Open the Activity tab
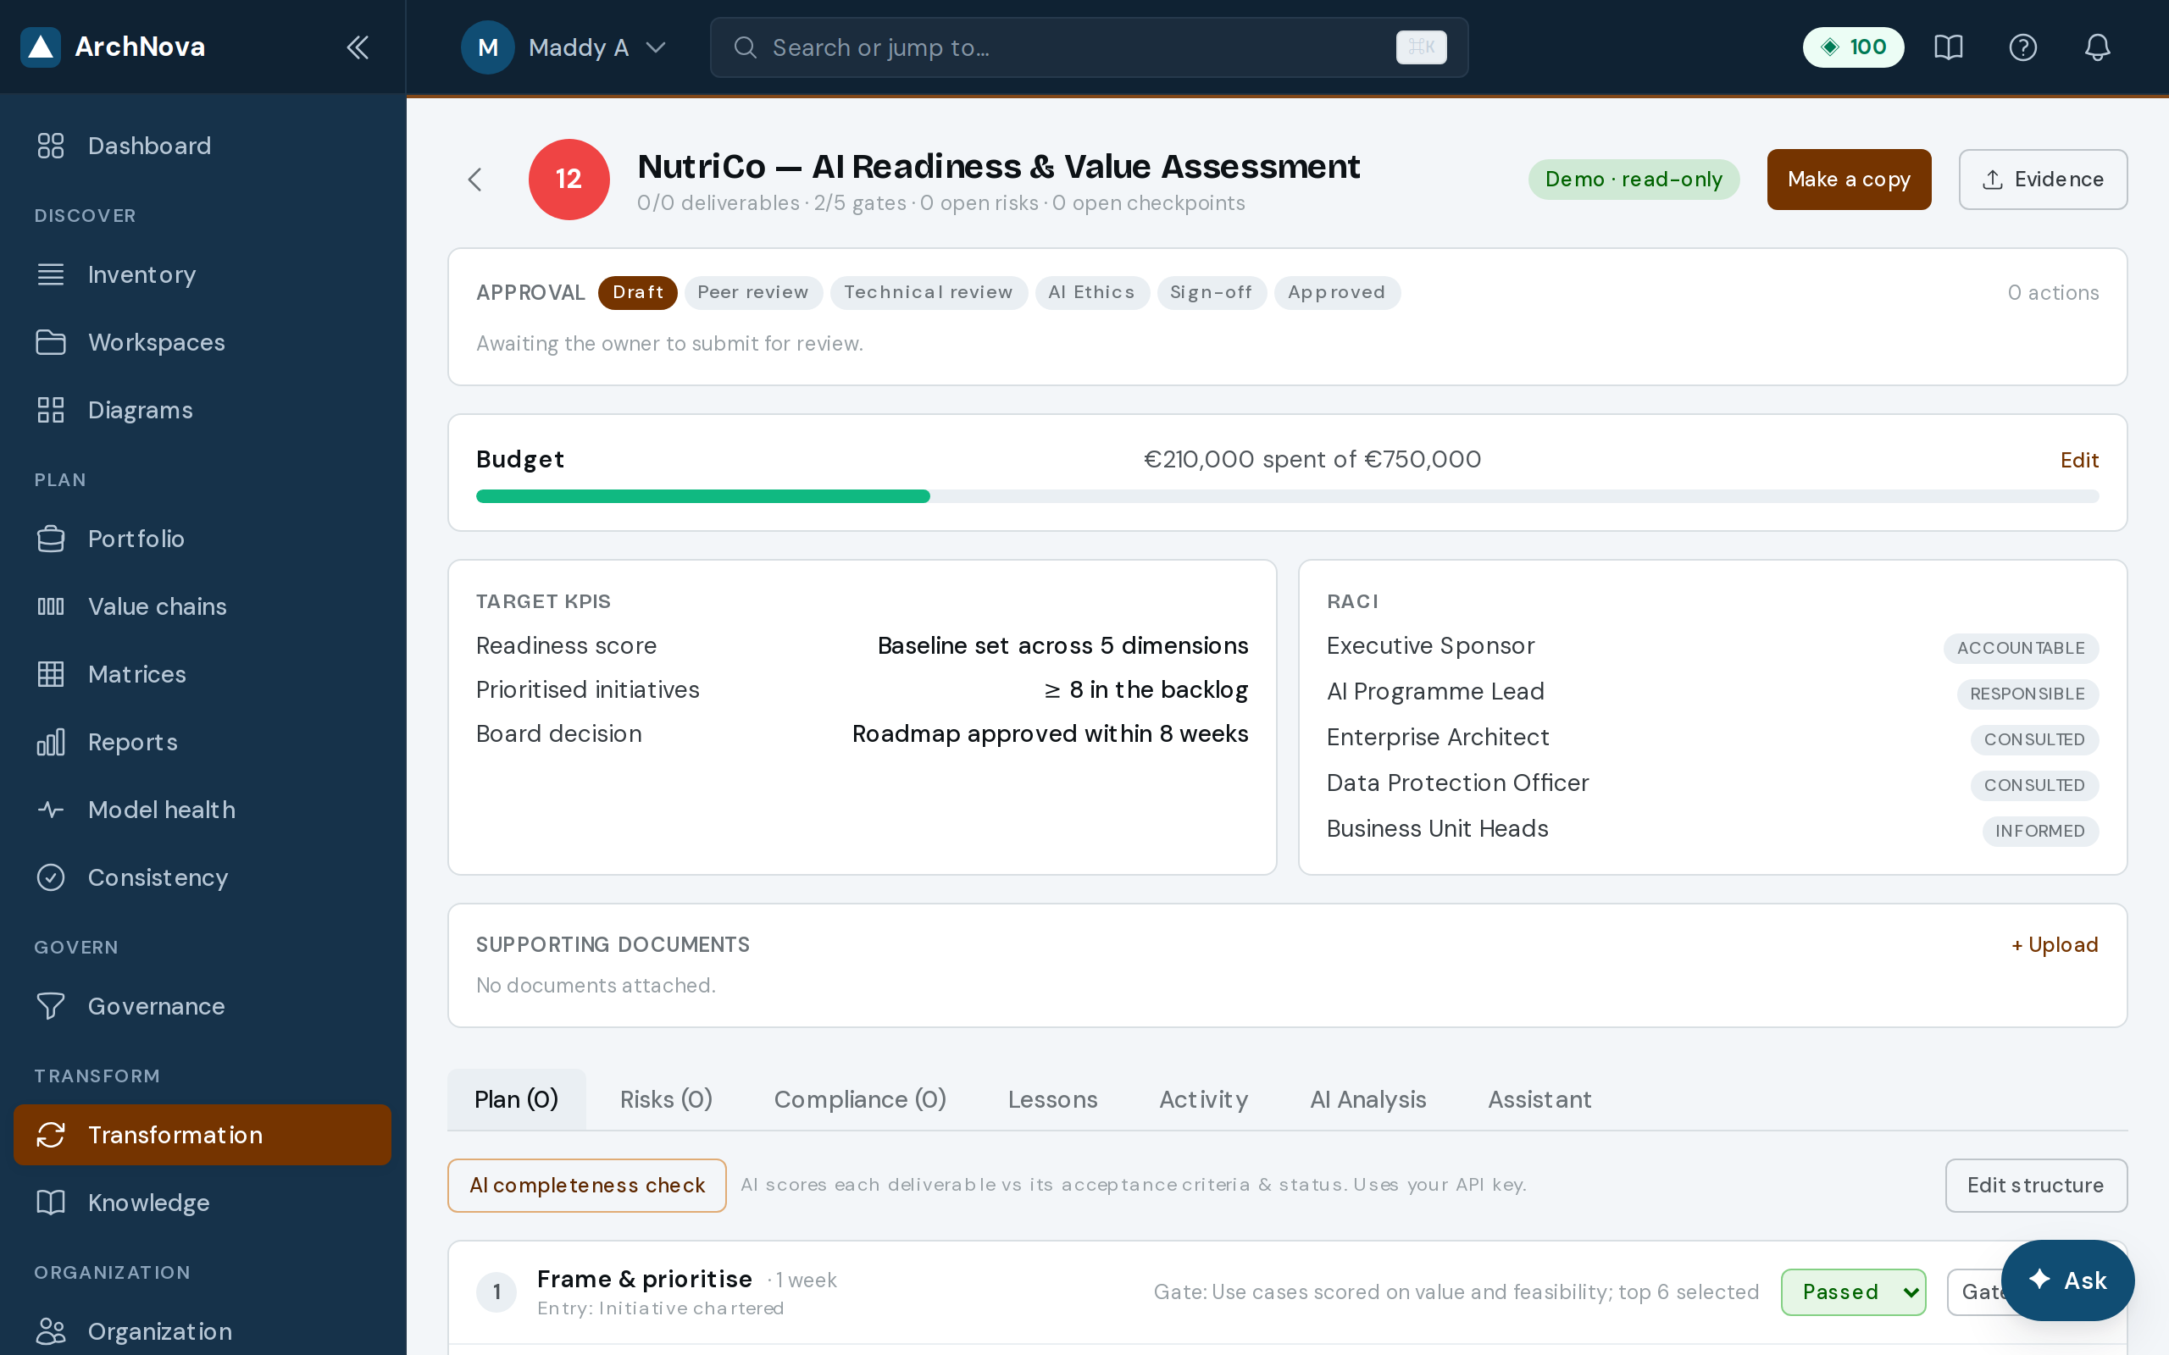Screen dimensions: 2169x1355 pos(1204,1099)
